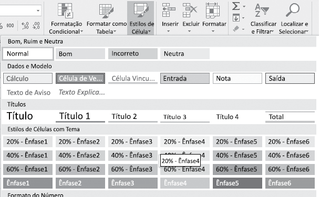Apply the Célula Vinculada style
320x197 pixels.
133,79
